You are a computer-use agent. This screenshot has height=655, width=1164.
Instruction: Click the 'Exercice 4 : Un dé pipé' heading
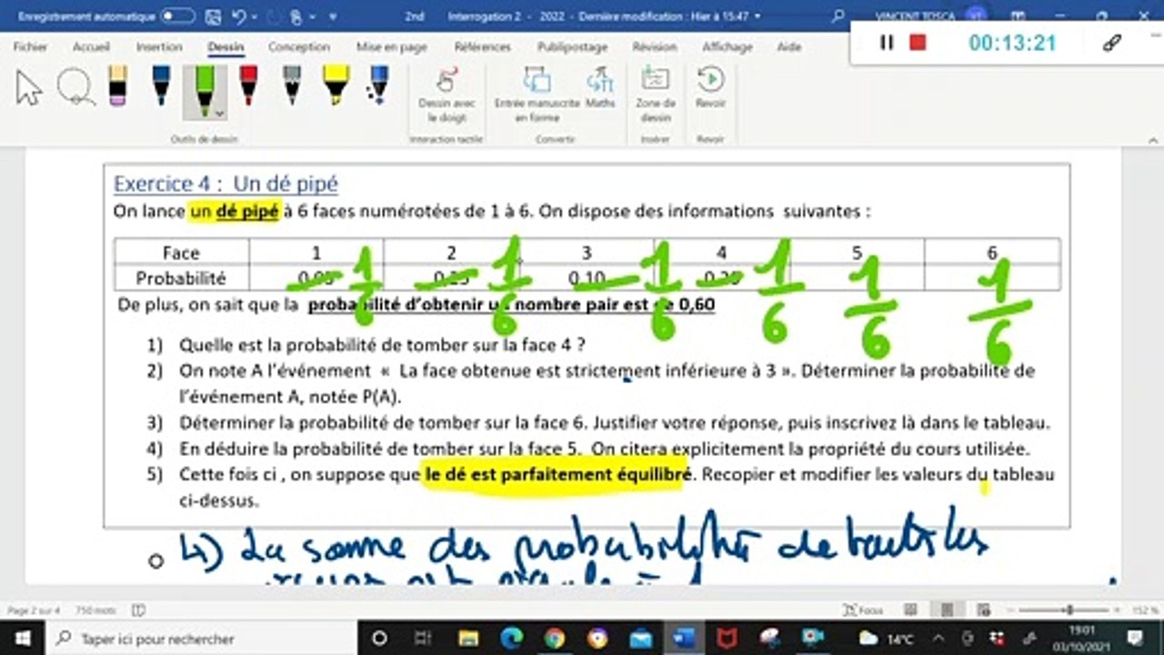coord(226,184)
